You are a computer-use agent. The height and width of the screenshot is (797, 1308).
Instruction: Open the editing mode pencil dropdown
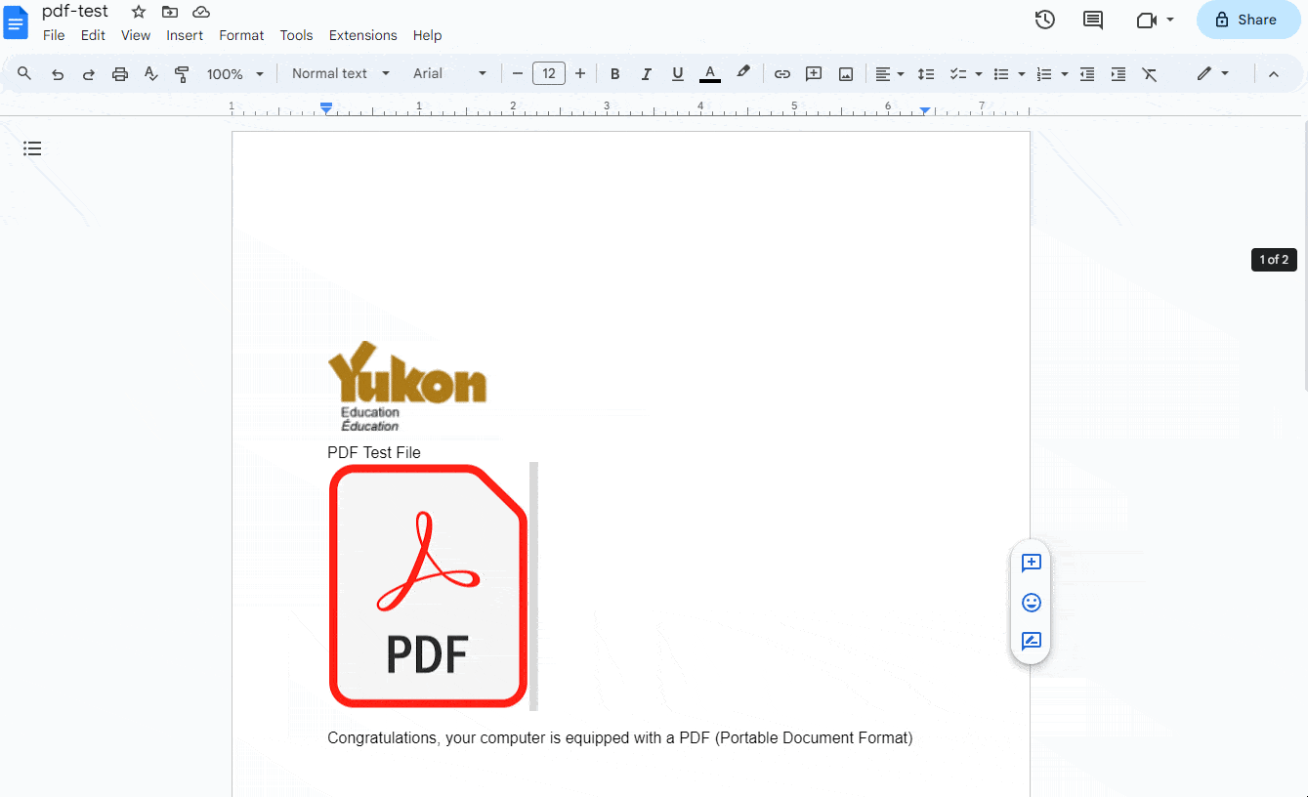[1212, 73]
